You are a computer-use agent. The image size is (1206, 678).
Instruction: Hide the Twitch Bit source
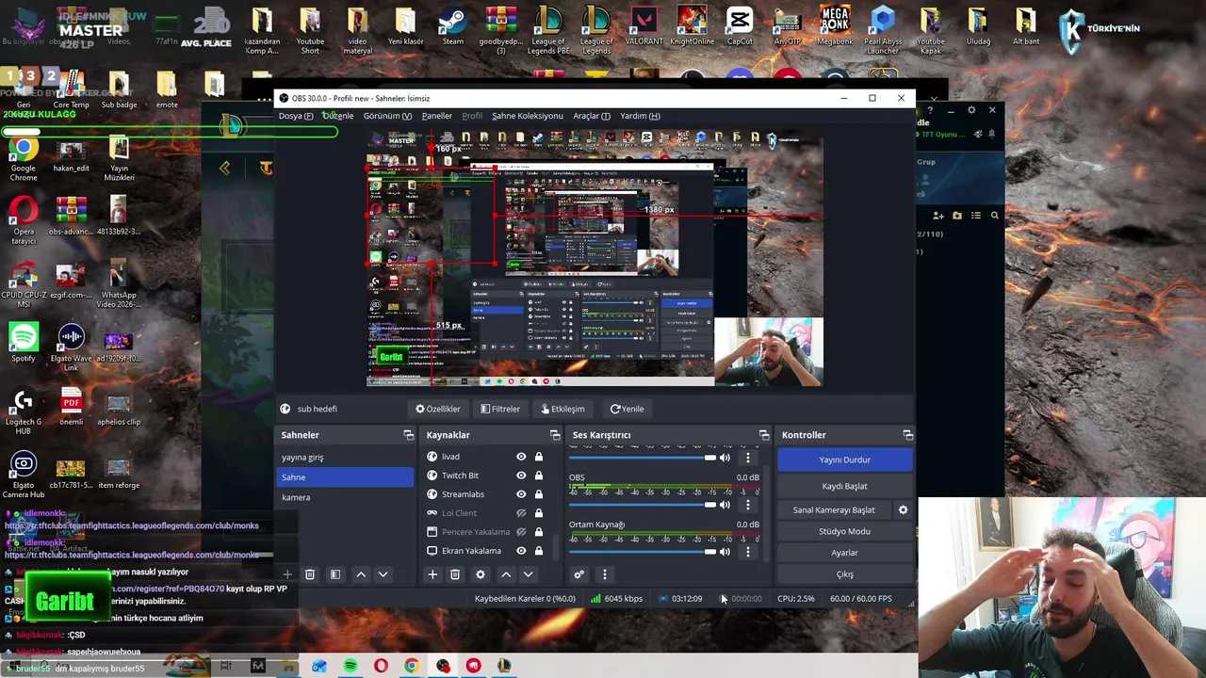click(521, 476)
